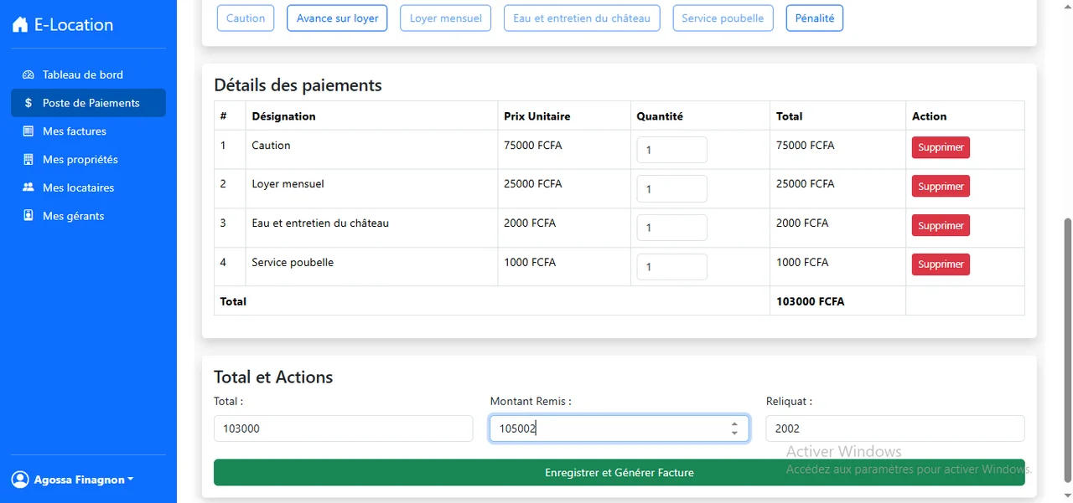This screenshot has width=1073, height=503.
Task: Open Mes locataires from sidebar
Action: tap(88, 187)
